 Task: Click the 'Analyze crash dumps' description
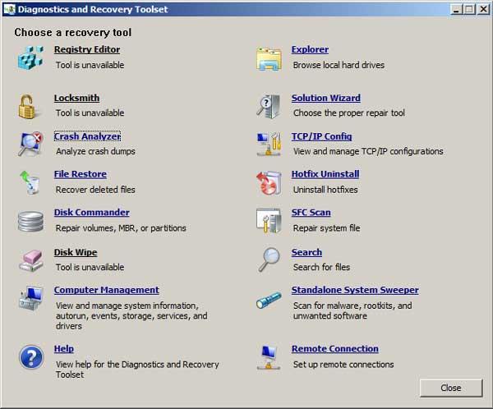(95, 151)
